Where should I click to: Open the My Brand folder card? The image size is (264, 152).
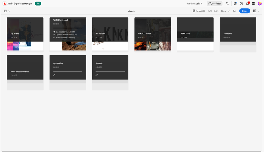click(x=25, y=34)
